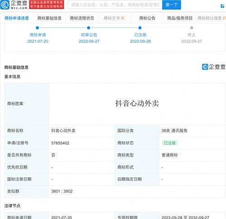
Task: Click the 商标名称 value 抖音心动外卖
Action: 63,131
